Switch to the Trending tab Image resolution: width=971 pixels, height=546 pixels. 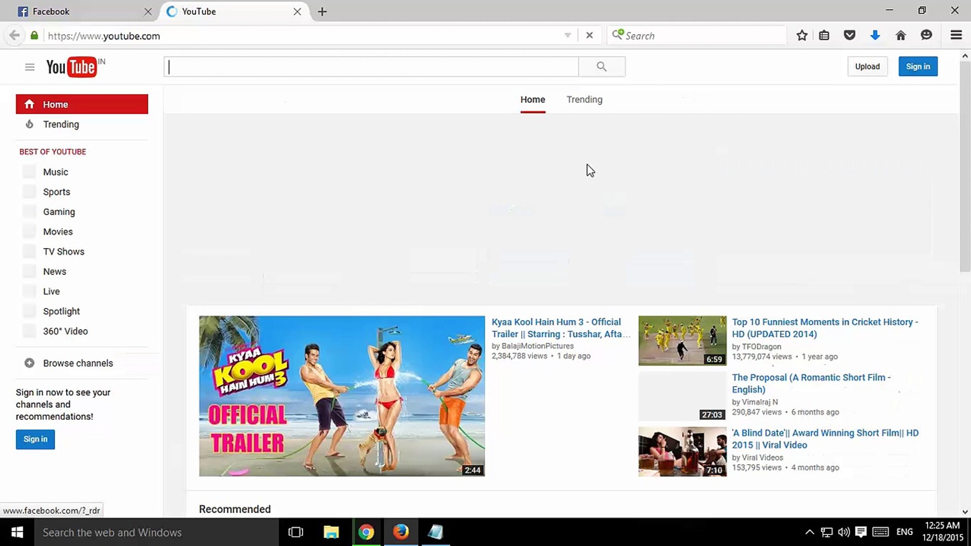tap(584, 100)
